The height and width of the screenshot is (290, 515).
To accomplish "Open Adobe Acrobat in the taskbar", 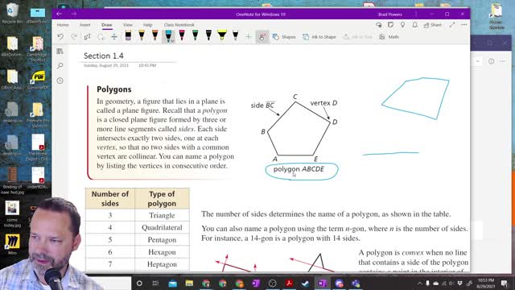I will pos(289,283).
